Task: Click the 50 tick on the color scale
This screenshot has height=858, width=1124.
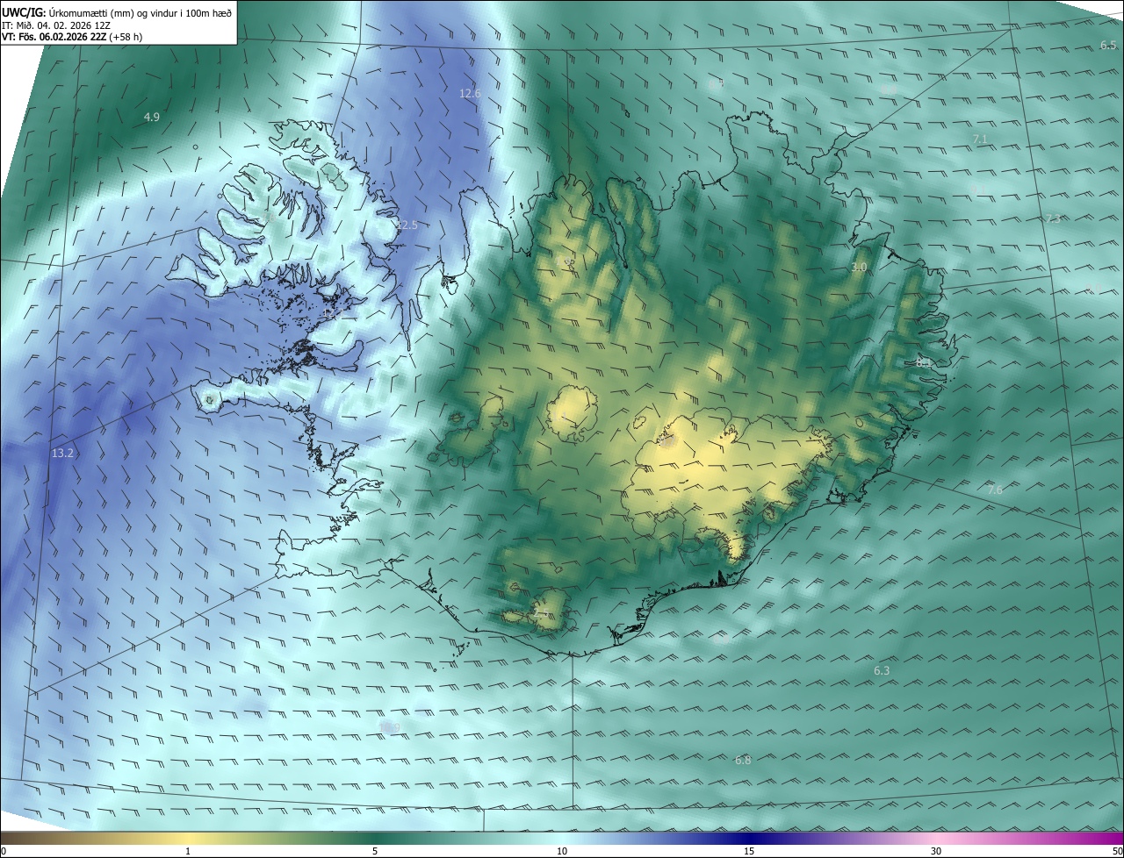Action: [x=1117, y=851]
